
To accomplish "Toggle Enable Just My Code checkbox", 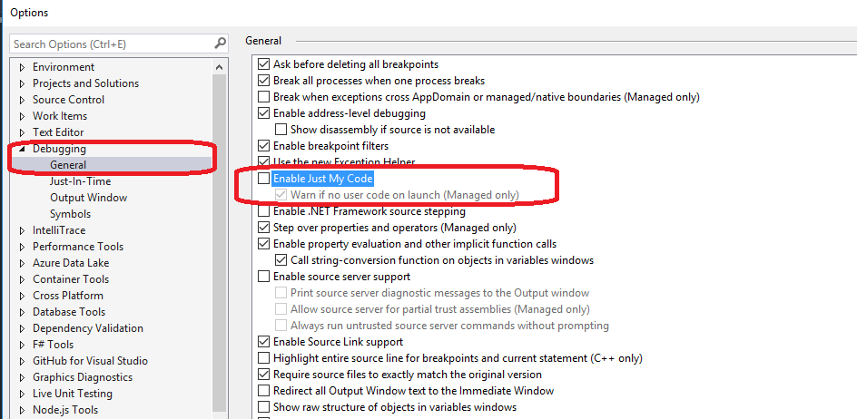I will pyautogui.click(x=264, y=179).
